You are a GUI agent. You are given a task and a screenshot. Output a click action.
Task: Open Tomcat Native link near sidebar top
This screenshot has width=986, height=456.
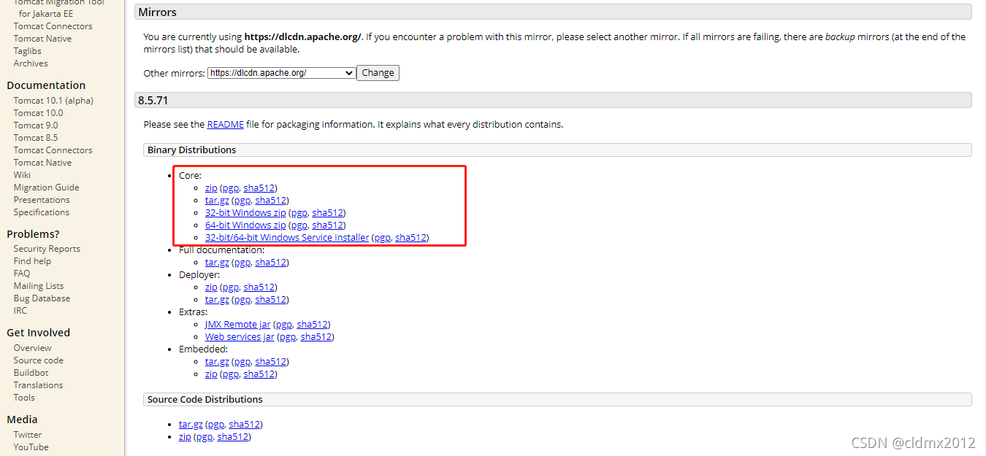pos(42,39)
